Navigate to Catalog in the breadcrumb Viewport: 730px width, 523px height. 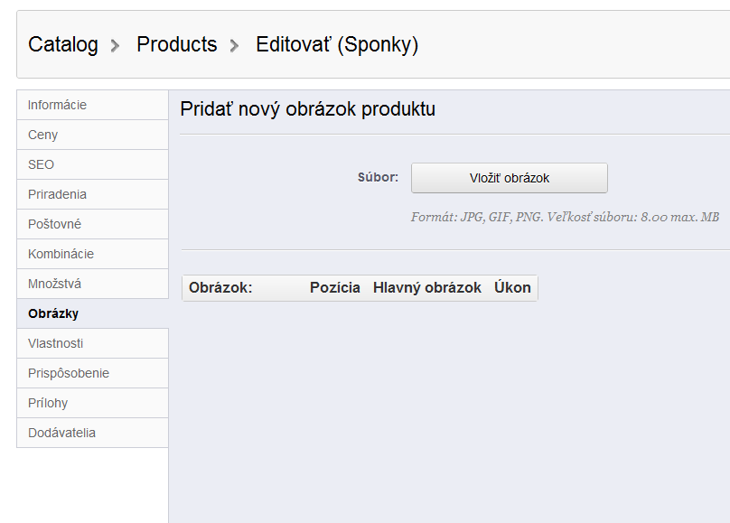[x=63, y=44]
